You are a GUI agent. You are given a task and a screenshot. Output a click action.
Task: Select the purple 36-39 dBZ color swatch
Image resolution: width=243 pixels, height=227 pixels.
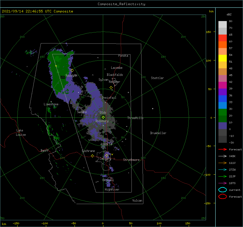222,92
